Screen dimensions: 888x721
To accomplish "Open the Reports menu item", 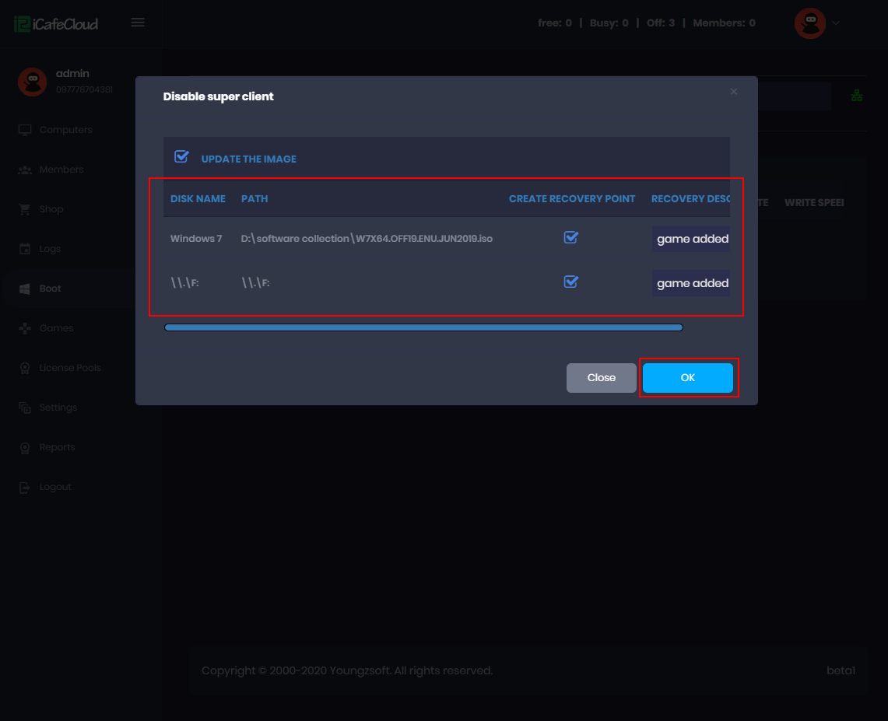I will pos(57,447).
